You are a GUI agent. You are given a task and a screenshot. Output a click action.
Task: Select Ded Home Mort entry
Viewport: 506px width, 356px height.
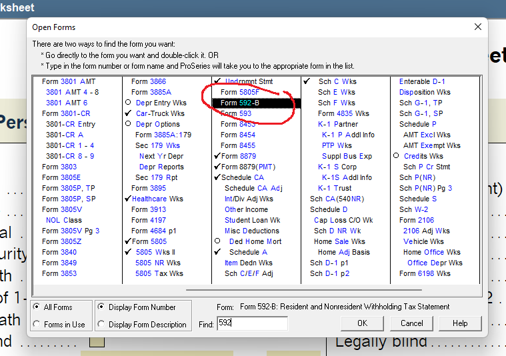[255, 241]
